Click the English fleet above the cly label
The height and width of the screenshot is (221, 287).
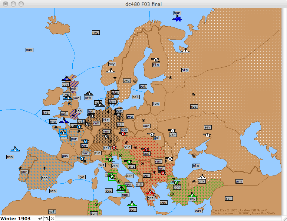coord(66,78)
